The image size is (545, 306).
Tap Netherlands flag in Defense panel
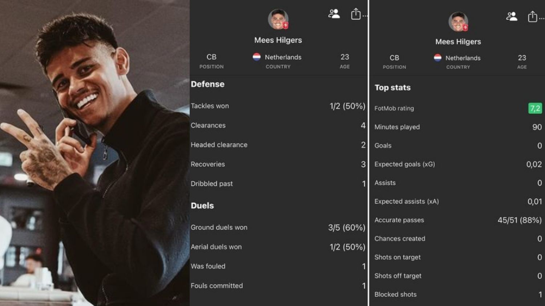[x=257, y=57]
